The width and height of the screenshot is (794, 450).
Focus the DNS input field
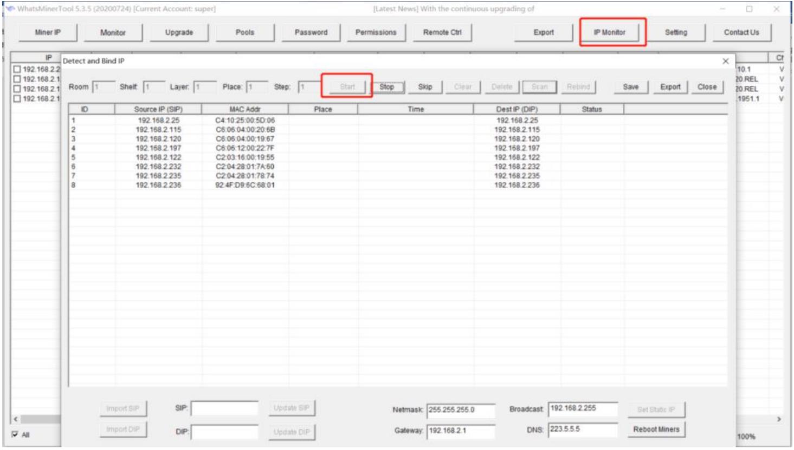[582, 429]
